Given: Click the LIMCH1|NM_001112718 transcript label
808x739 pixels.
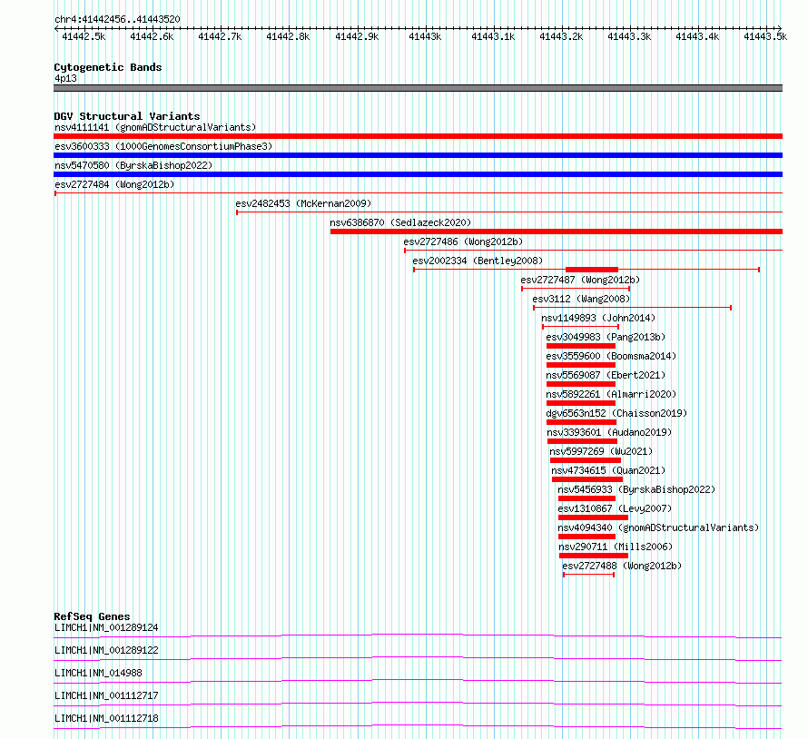Looking at the screenshot, I should (x=106, y=718).
